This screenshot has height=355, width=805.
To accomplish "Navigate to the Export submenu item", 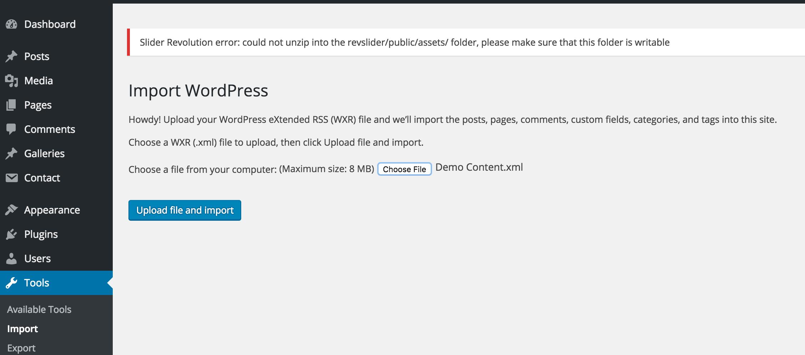I will 22,347.
